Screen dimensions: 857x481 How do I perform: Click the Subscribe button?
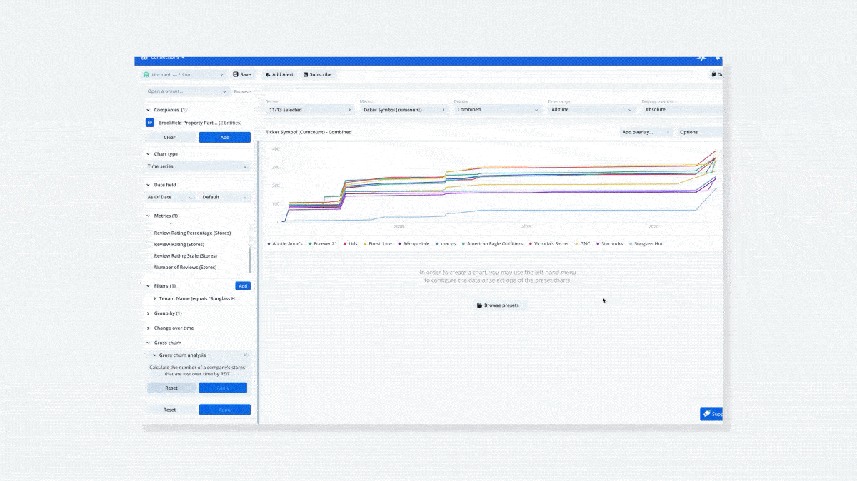tap(317, 74)
